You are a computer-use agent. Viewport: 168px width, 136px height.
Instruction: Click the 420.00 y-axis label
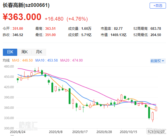(x=9, y=87)
